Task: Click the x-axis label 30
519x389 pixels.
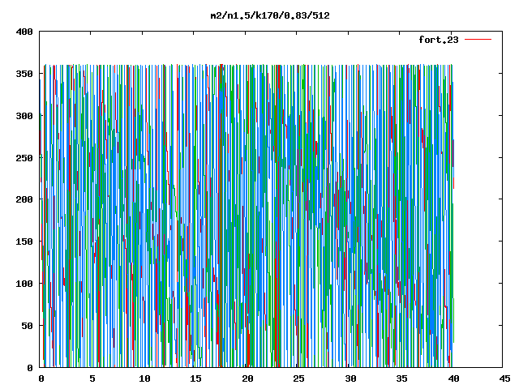Action: [x=350, y=378]
